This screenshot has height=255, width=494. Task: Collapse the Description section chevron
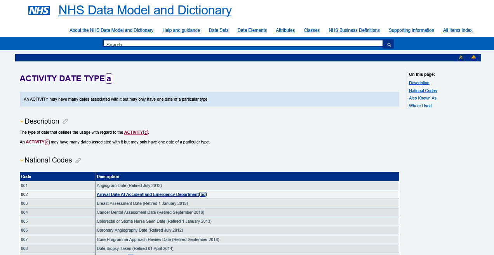[x=22, y=122]
